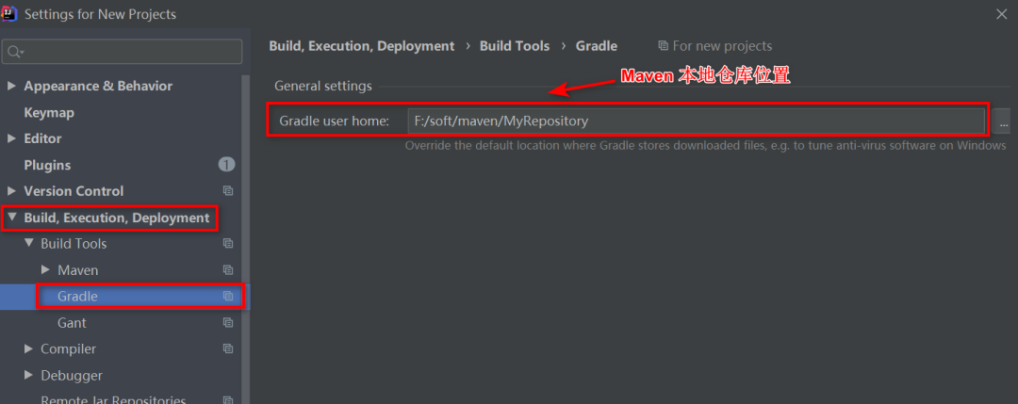Screen dimensions: 1018x404
Task: Expand the Version Control section
Action: 11,191
